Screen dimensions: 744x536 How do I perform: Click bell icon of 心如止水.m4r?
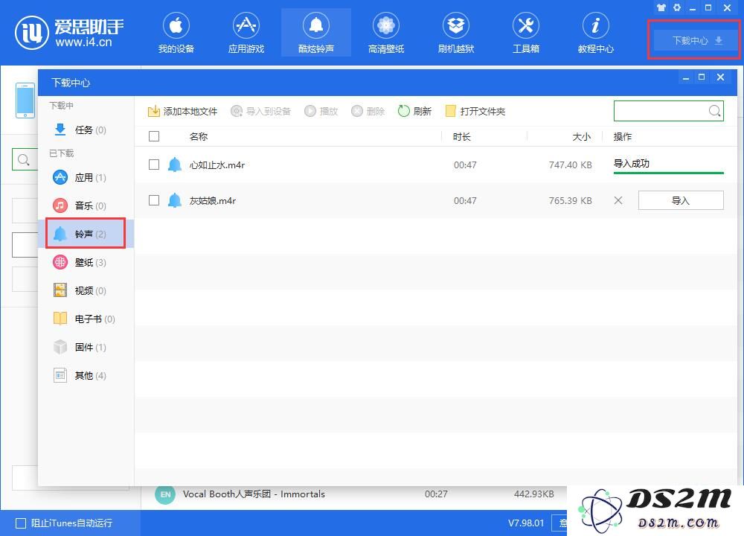coord(175,165)
